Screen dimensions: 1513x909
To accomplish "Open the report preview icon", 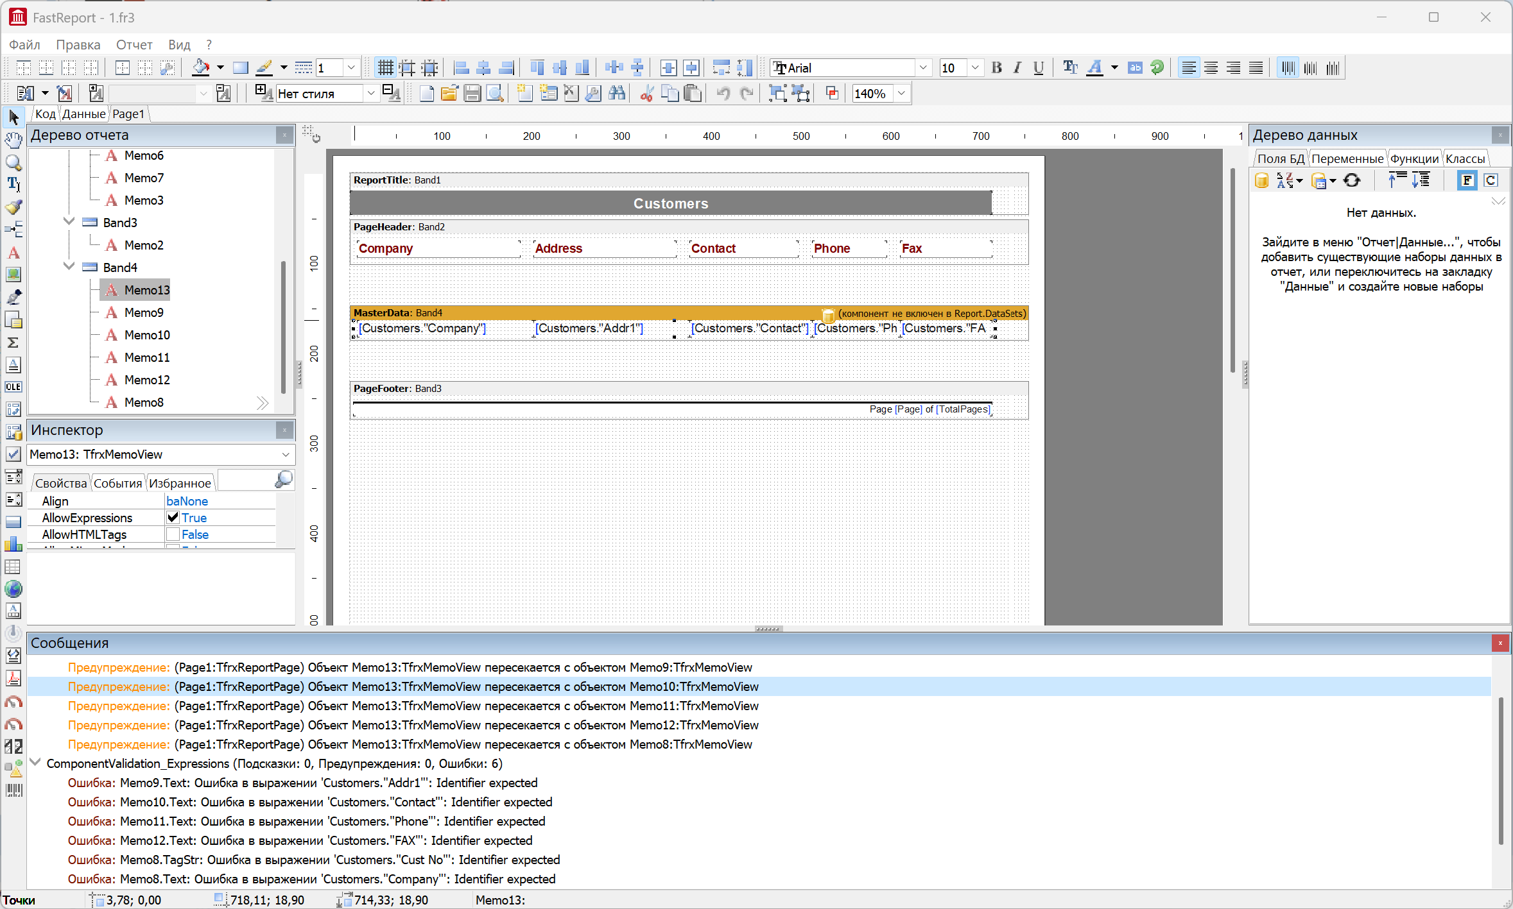I will pyautogui.click(x=495, y=94).
